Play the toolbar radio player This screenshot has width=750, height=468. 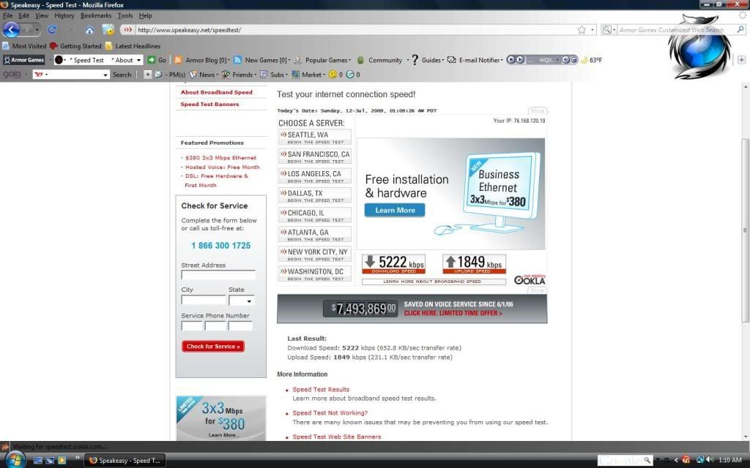tap(519, 60)
